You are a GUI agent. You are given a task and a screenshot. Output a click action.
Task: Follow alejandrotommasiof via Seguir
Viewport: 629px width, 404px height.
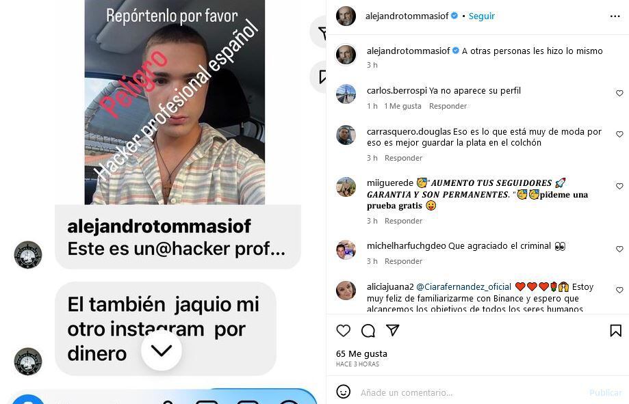pos(481,16)
